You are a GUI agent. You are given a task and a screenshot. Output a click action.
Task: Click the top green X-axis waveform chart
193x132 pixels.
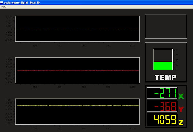coord(78,29)
